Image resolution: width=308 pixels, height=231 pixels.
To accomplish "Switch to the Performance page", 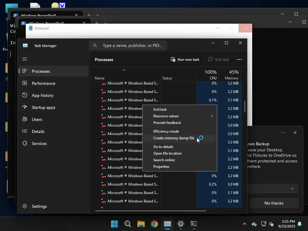I will (x=54, y=83).
